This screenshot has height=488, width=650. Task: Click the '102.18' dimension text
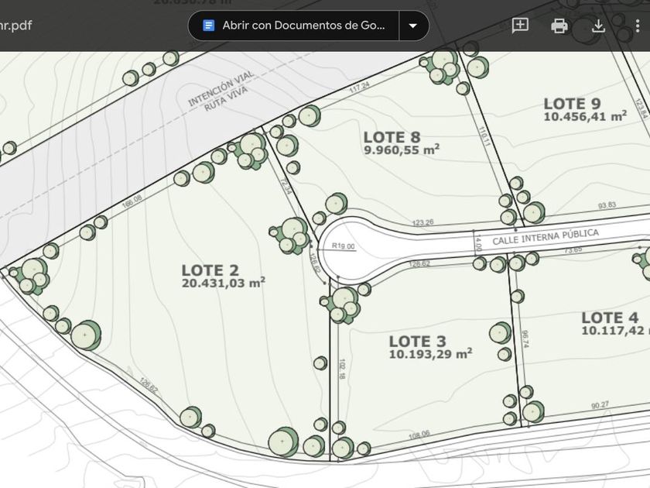(x=342, y=369)
